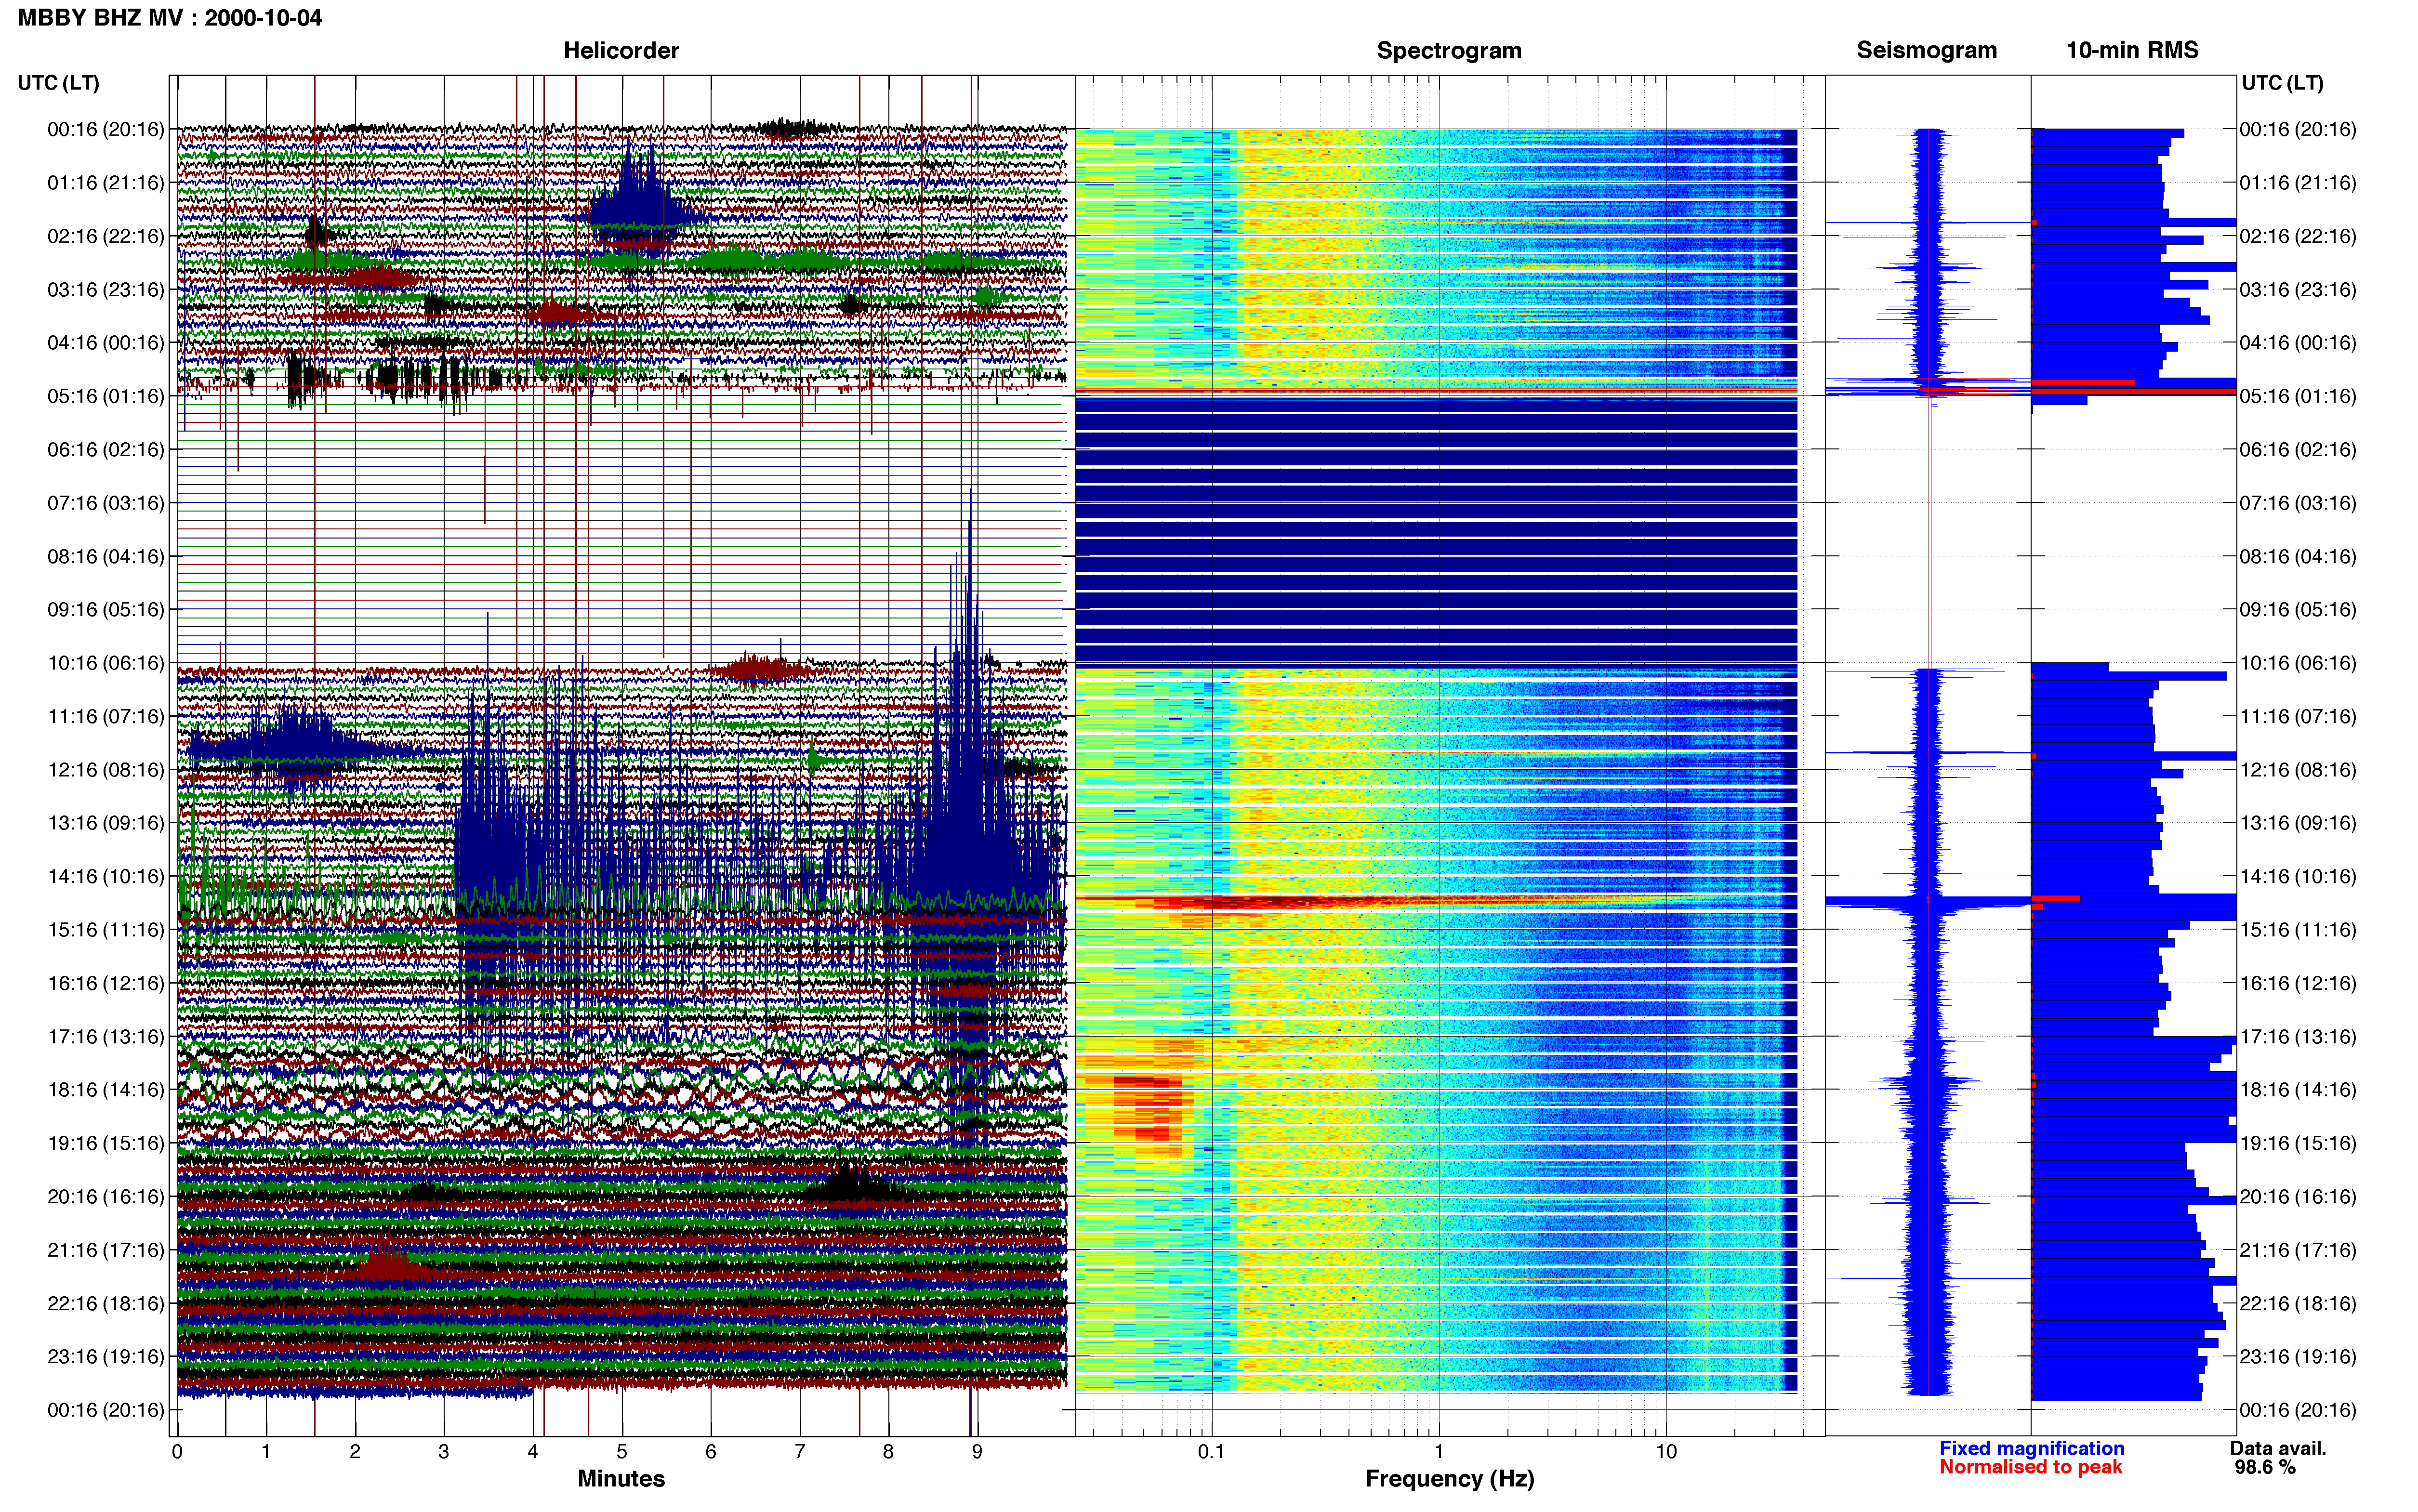Click the left '18:16 (14:16)' time label

[106, 1090]
